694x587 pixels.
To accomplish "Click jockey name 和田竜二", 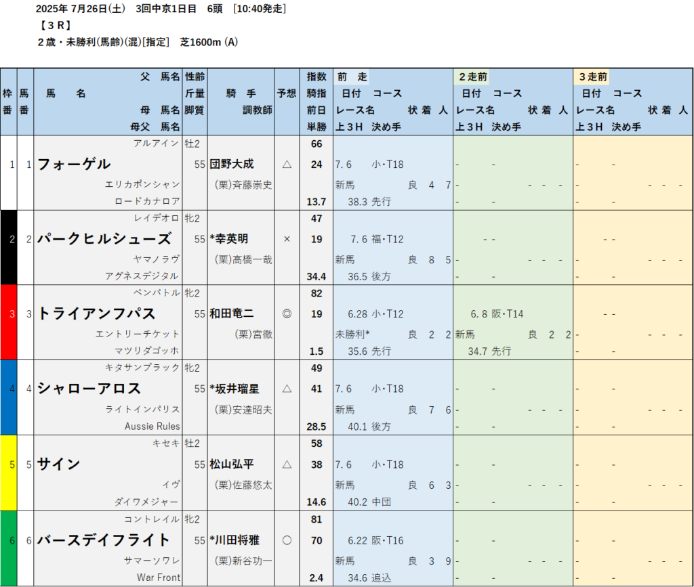I will point(232,314).
